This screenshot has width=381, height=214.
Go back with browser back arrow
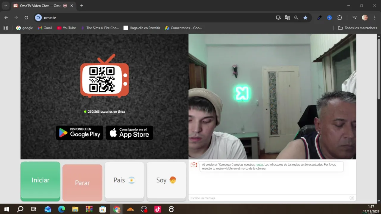pos(6,18)
